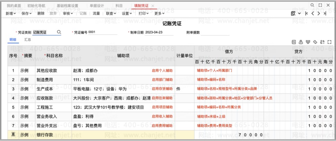Click the 辅助项 column header
Screen dimensions: 336x141
(x=123, y=56)
